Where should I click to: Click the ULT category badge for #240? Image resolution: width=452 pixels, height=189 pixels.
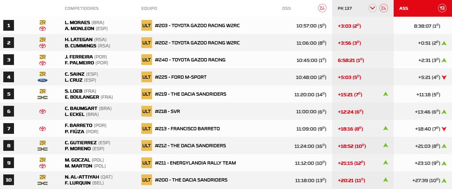[x=146, y=60]
